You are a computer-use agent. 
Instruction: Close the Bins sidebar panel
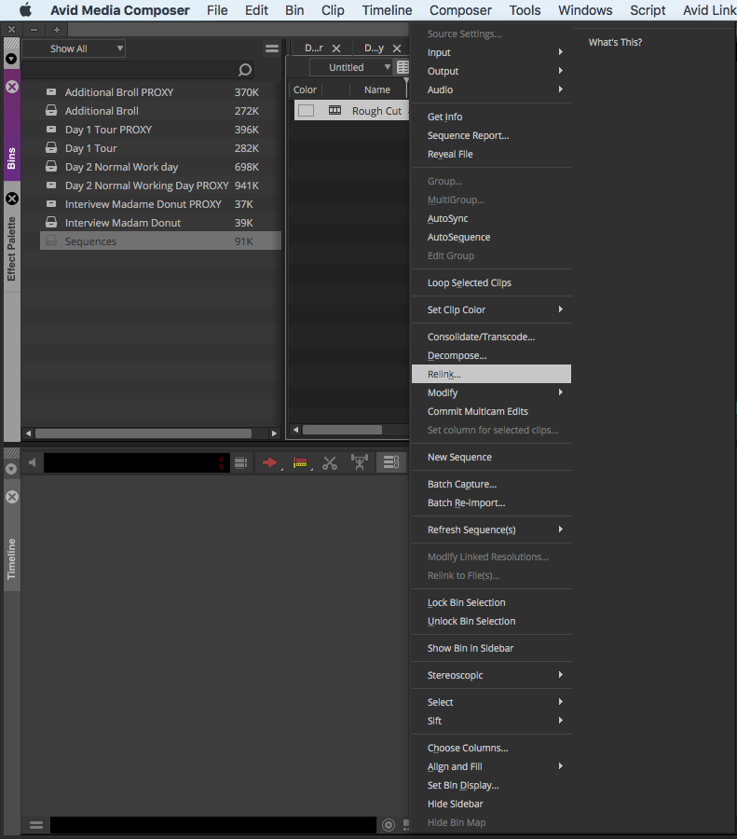[x=12, y=87]
